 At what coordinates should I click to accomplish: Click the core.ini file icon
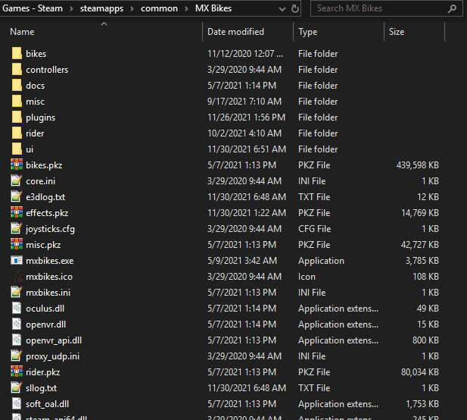17,181
